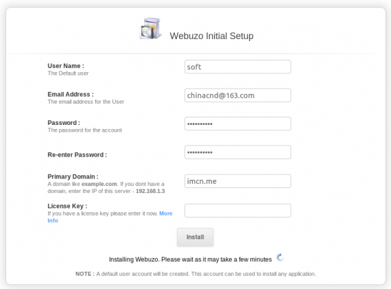Screen dimensions: 391x289
Task: Focus the User Name field containing soft
Action: [237, 67]
